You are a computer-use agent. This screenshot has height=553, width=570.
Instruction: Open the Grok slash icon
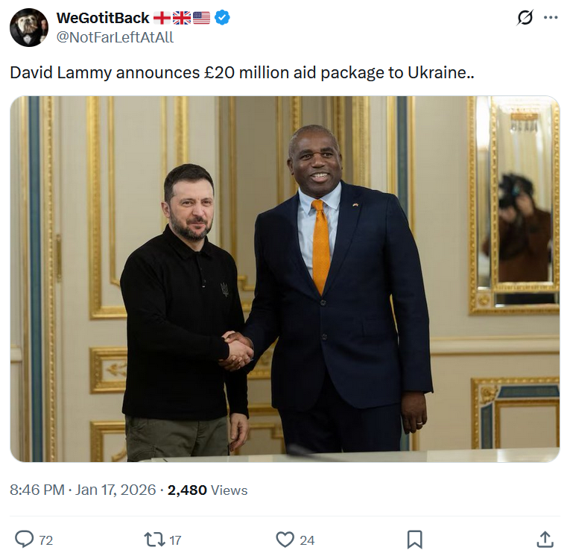[x=525, y=17]
